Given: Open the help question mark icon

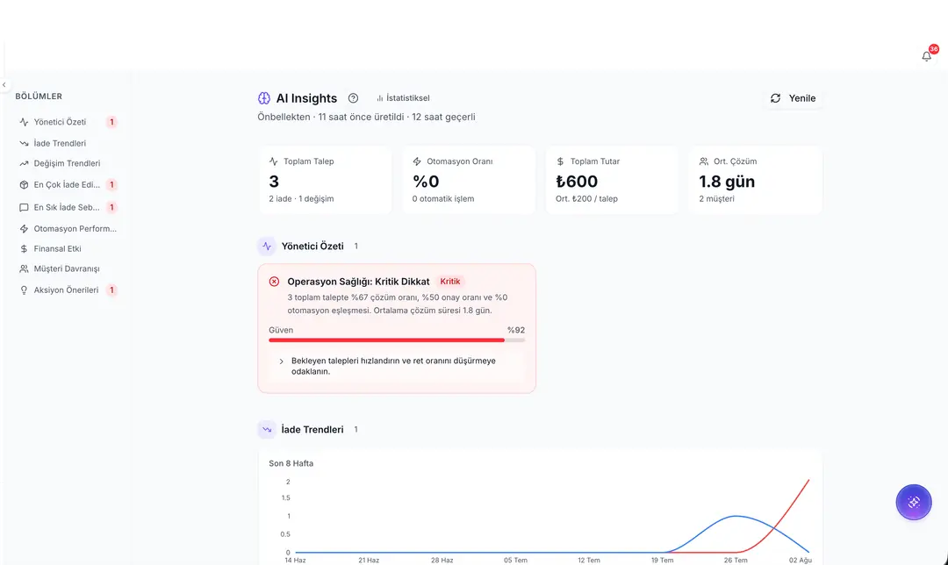Looking at the screenshot, I should (x=353, y=98).
